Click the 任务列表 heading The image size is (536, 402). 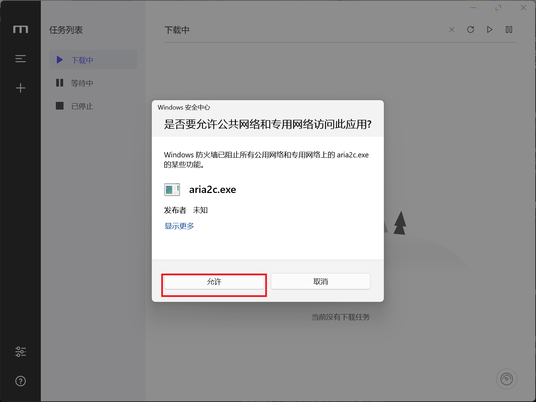point(66,30)
